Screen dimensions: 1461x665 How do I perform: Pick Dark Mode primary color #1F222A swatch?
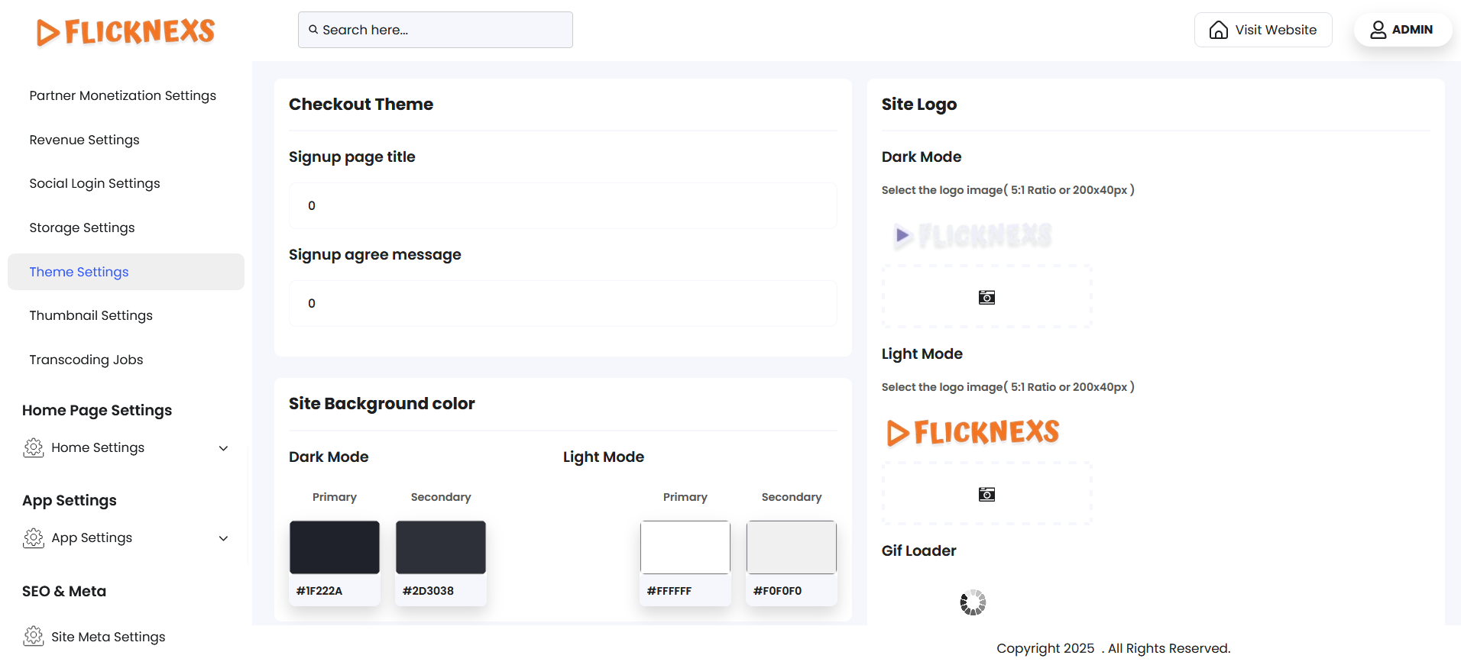[334, 547]
